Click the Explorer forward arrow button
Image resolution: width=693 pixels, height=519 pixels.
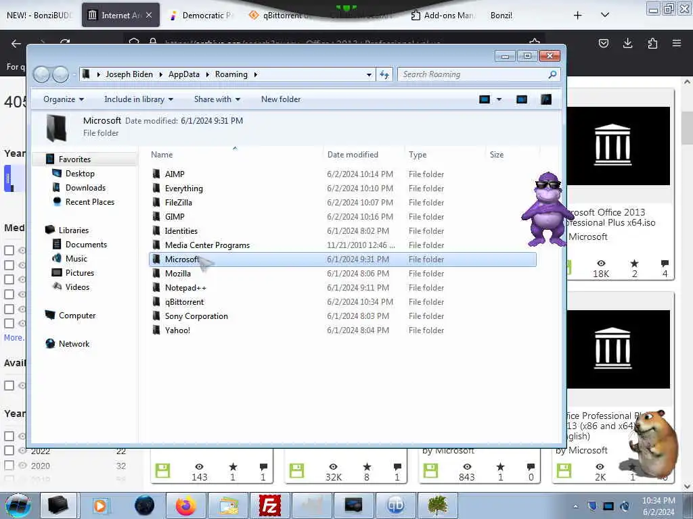(61, 74)
